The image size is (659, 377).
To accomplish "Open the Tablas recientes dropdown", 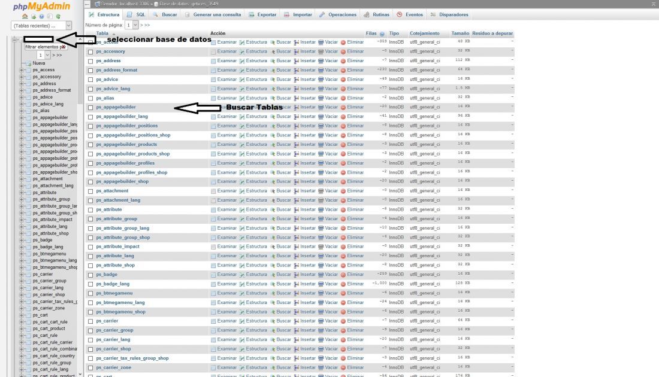I will (41, 26).
